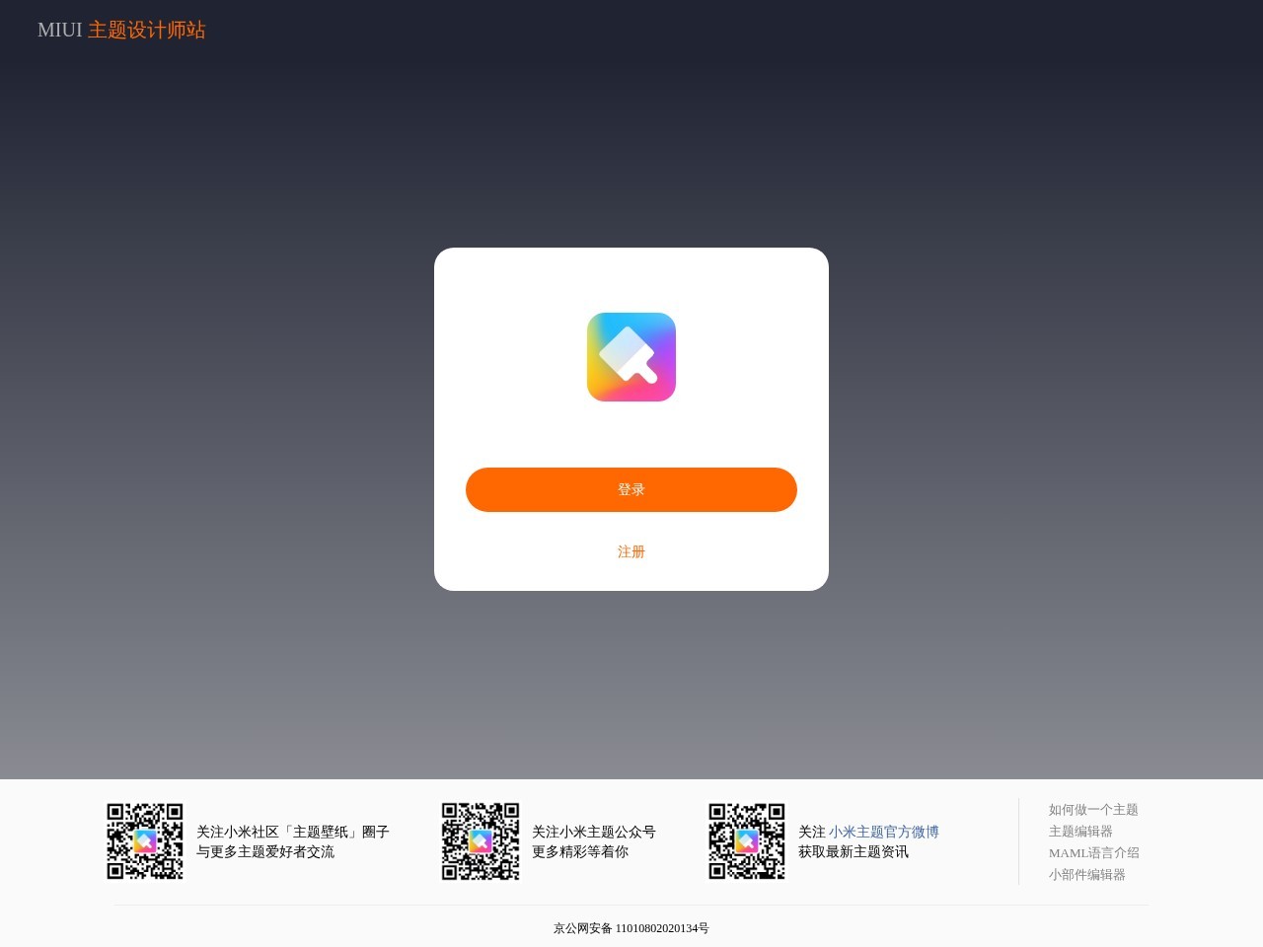
Task: Click the text 关注小米社区「主题壁纸」圈子
Action: (293, 832)
